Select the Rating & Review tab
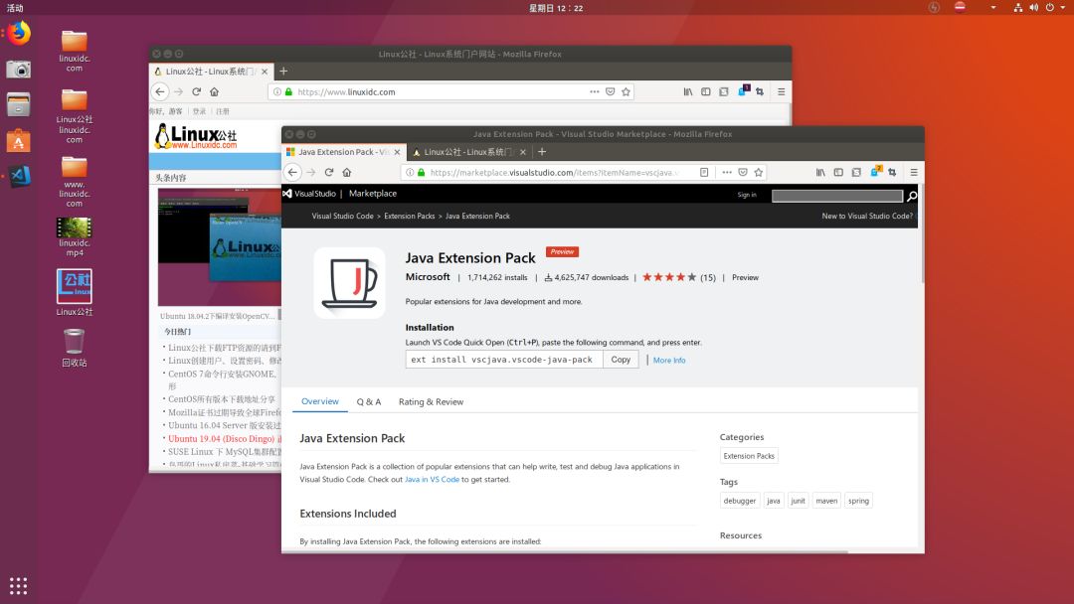The width and height of the screenshot is (1074, 604). tap(431, 401)
